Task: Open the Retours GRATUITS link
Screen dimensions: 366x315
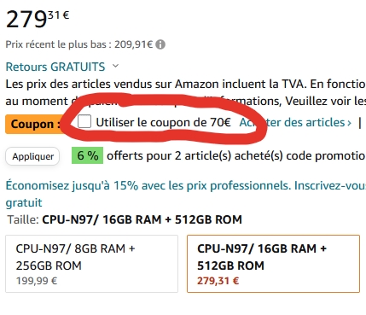Action: pos(55,67)
